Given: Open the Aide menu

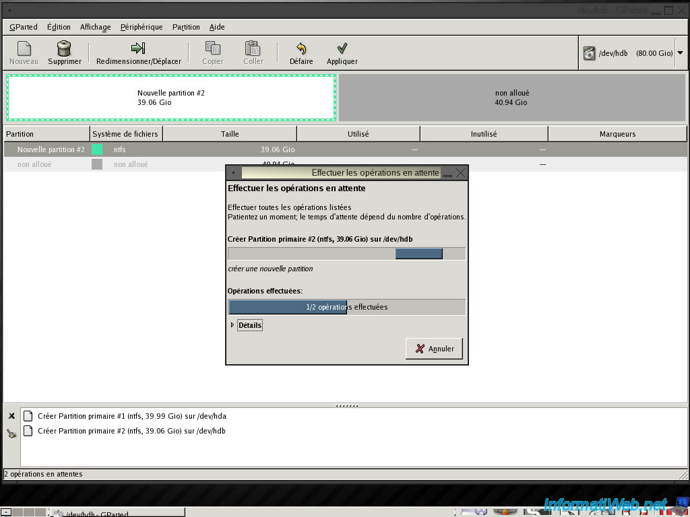Looking at the screenshot, I should pyautogui.click(x=217, y=27).
